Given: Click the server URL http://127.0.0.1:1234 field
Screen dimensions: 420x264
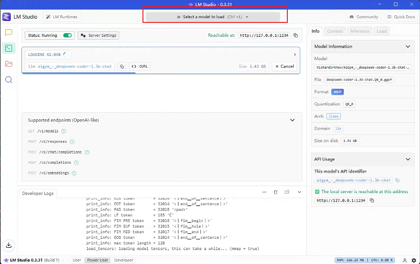Looking at the screenshot, I should tap(264, 35).
